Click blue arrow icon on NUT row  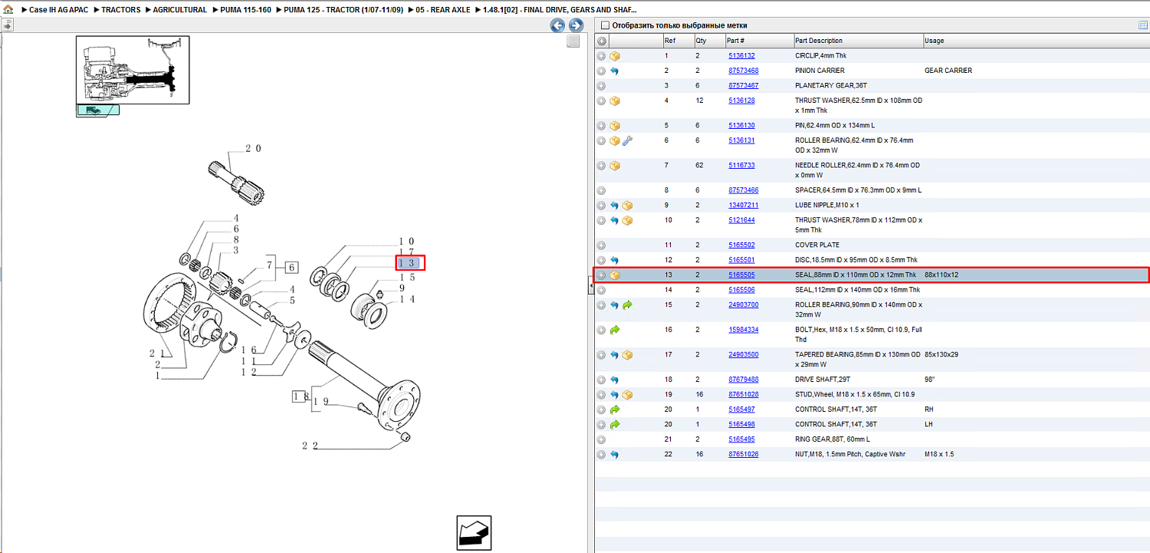pyautogui.click(x=615, y=455)
